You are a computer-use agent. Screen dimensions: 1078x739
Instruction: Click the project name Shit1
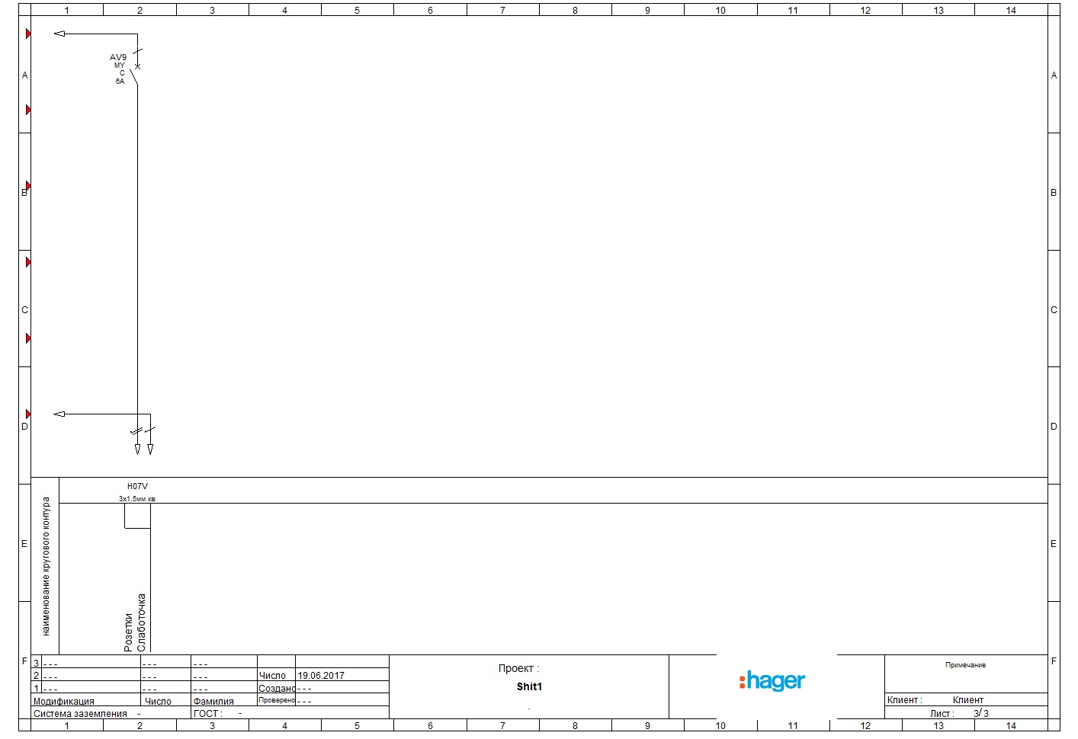pyautogui.click(x=529, y=686)
